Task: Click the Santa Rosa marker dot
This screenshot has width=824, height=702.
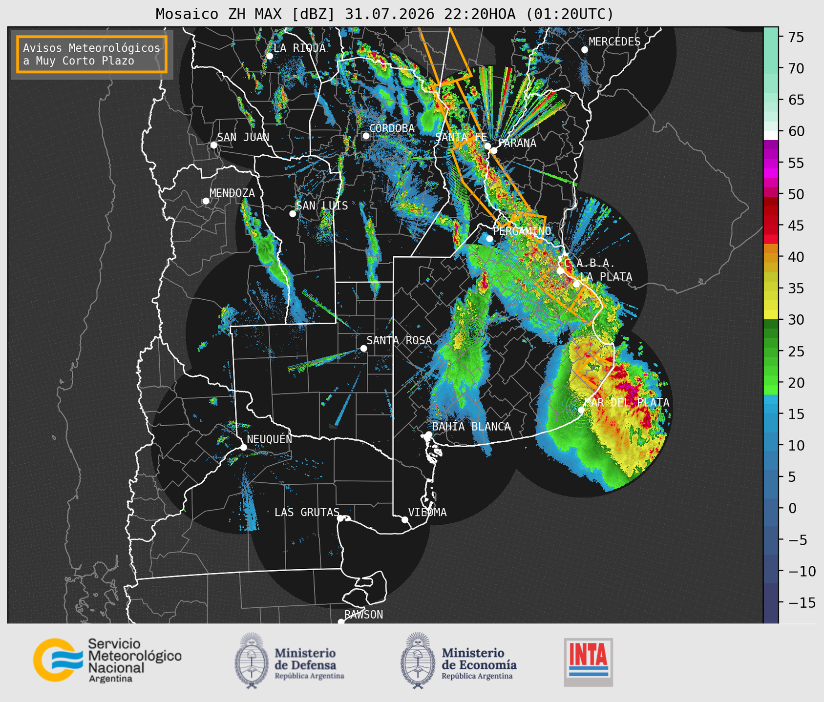Action: [x=363, y=348]
